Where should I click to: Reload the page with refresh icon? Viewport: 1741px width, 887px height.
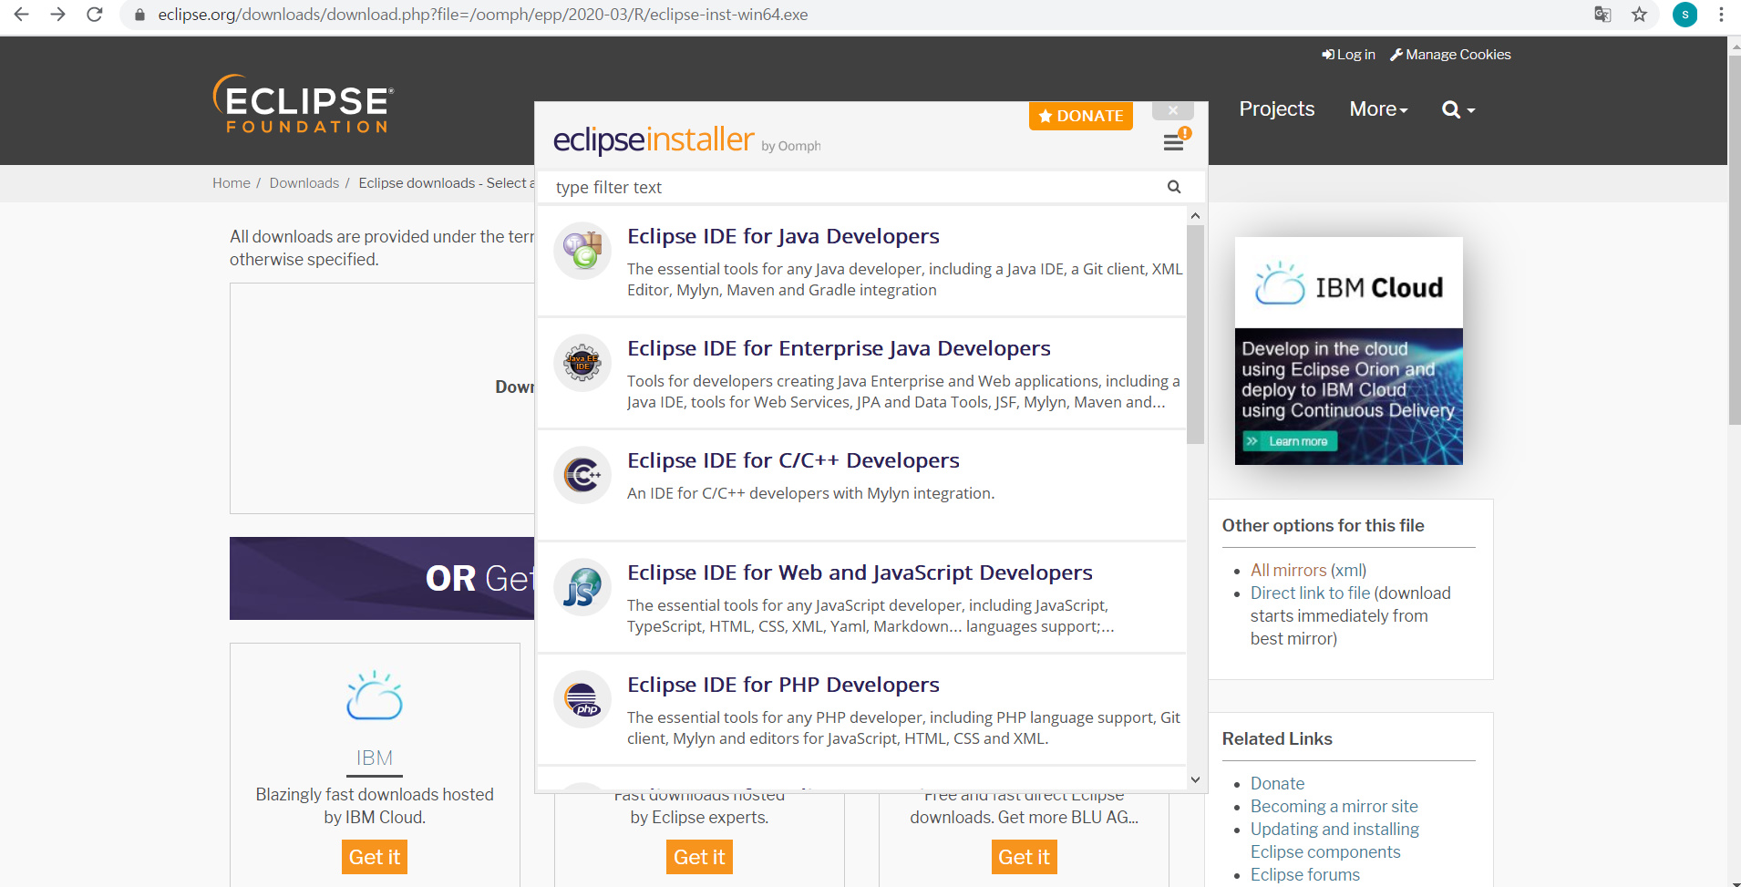pos(94,15)
